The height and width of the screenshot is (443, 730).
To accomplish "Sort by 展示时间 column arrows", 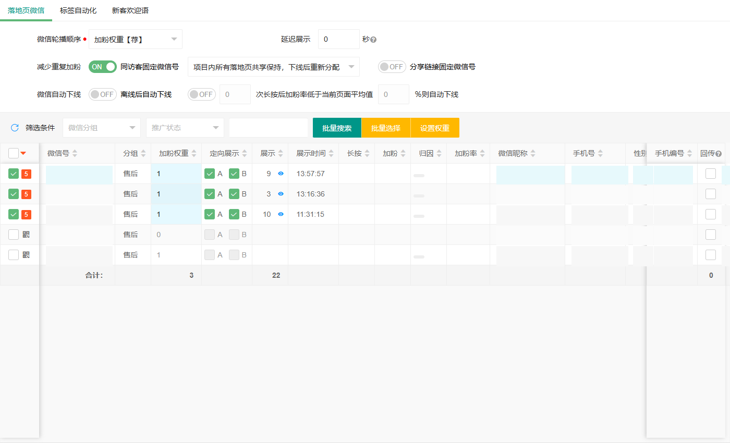I will pyautogui.click(x=331, y=153).
